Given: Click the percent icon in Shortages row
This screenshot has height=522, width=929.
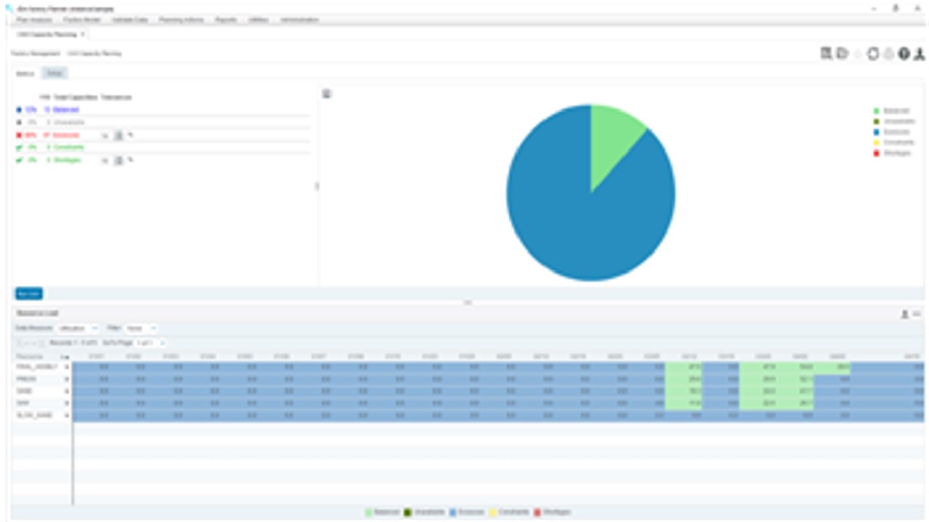Looking at the screenshot, I should pyautogui.click(x=131, y=159).
